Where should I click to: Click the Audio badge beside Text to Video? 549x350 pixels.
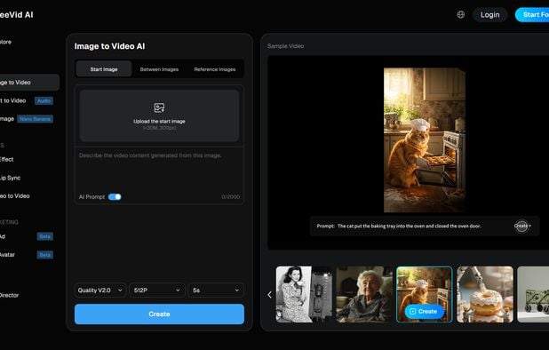[x=44, y=100]
